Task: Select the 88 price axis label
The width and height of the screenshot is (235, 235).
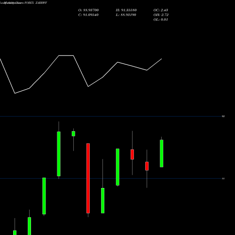Action: 223,179
